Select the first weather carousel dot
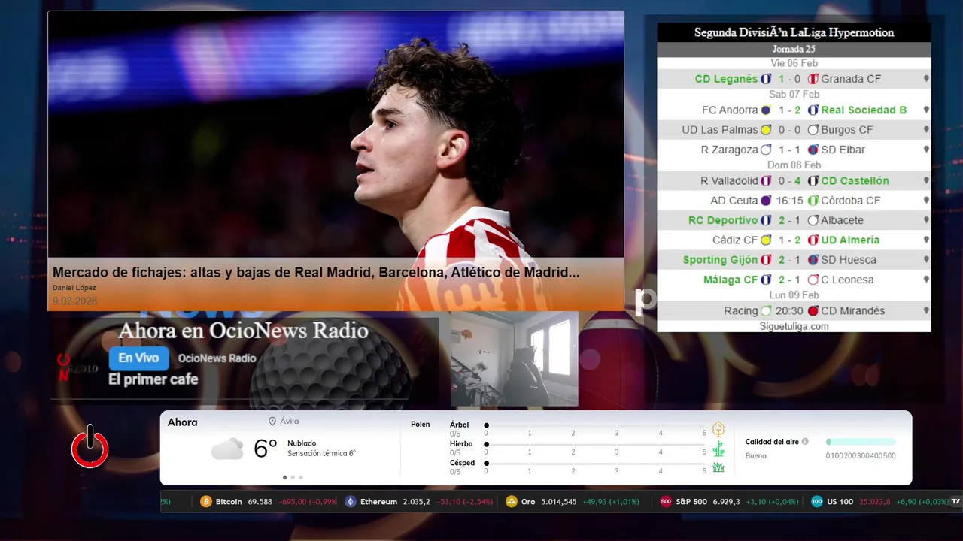963x541 pixels. point(284,477)
